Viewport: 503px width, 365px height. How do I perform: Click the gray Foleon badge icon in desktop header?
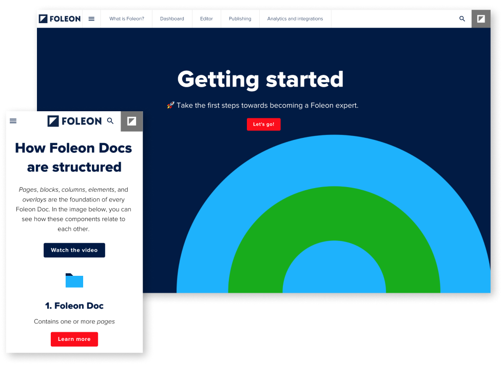(481, 19)
